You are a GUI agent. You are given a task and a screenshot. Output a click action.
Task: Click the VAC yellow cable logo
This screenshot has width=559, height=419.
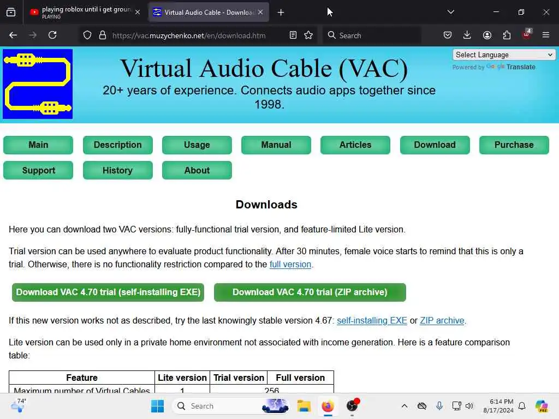coord(38,84)
